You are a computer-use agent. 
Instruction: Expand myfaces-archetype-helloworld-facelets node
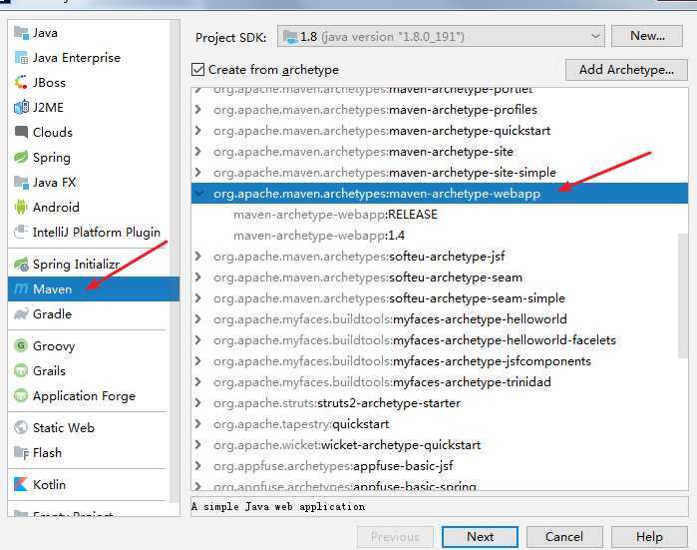tap(198, 340)
